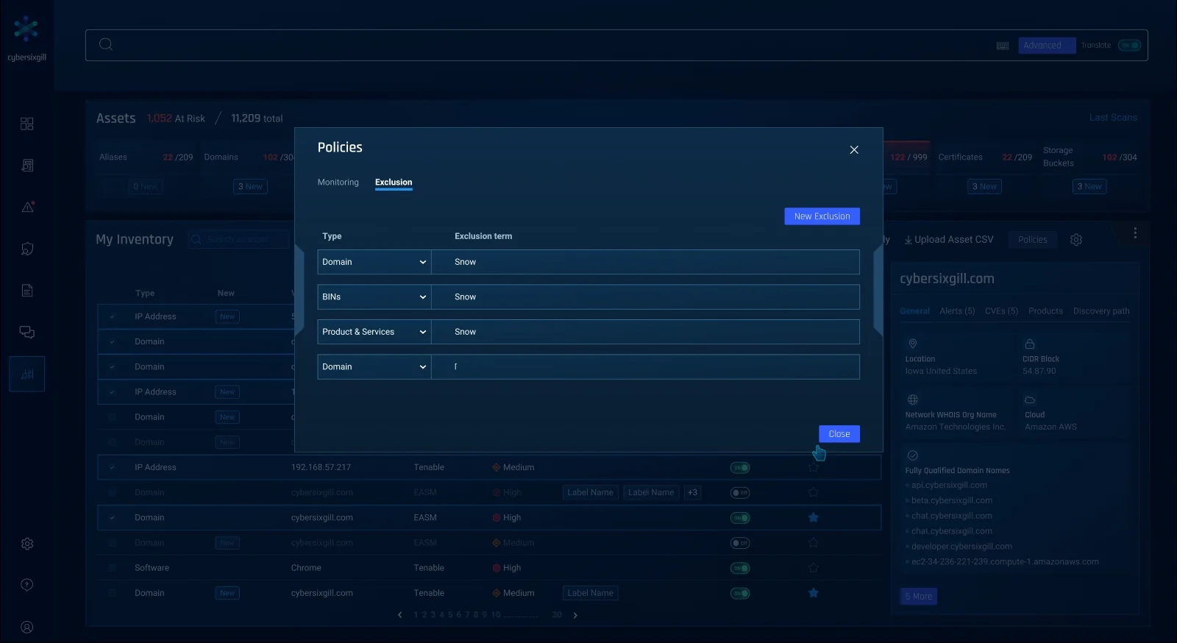This screenshot has width=1177, height=643.
Task: Open the alerts triangle icon in the sidebar
Action: 27,207
